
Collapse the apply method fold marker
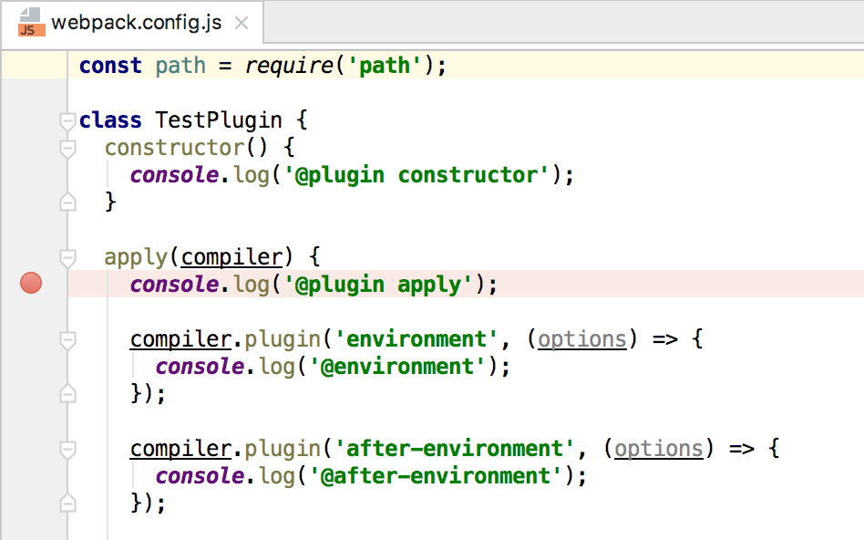67,257
